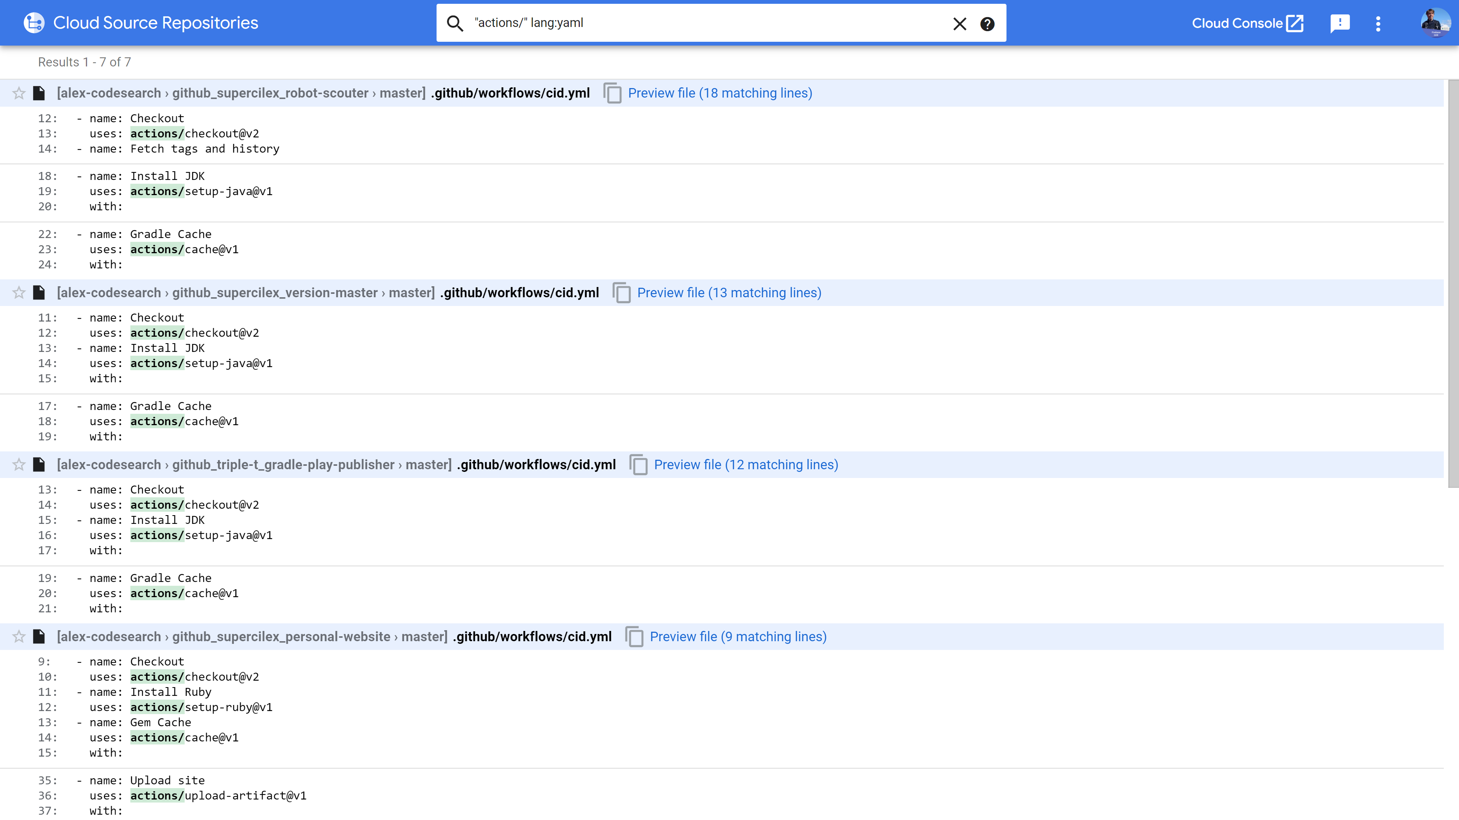Open Preview file with 13 matching lines

[729, 293]
